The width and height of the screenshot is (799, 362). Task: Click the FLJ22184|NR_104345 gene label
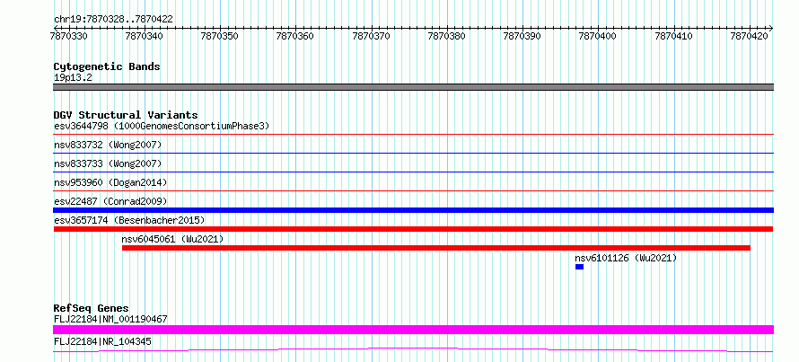coord(102,341)
